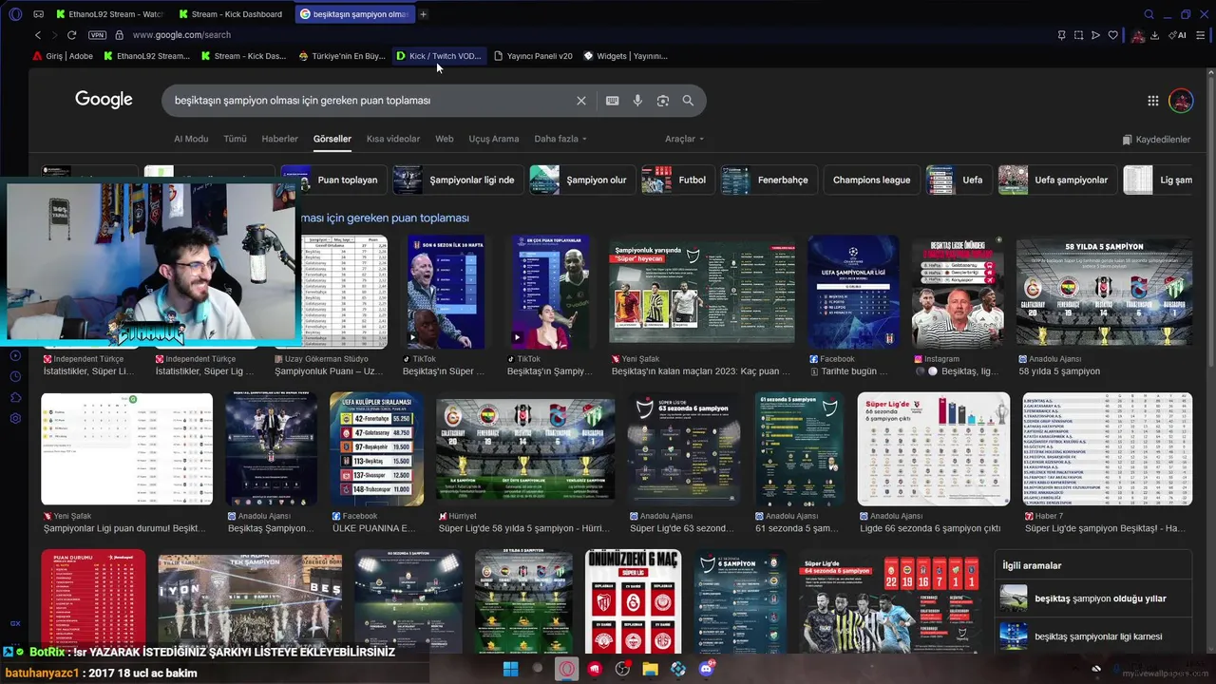Reload the current page
Viewport: 1216px width, 684px height.
click(71, 35)
